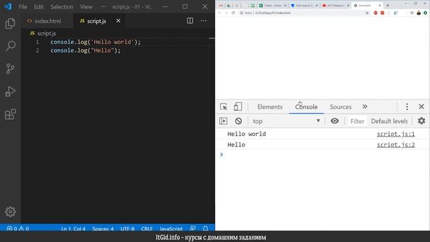Open the Run and Debug view
Screen dimensions: 430x242
[10, 91]
